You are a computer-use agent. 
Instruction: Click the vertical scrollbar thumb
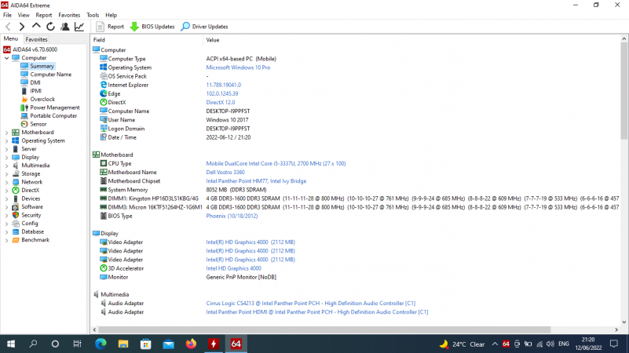tap(624, 91)
